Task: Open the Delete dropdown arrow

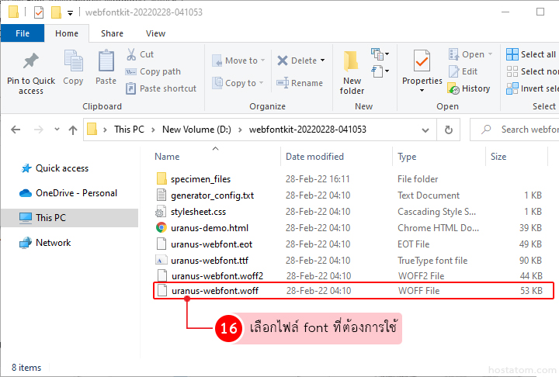Action: pos(322,61)
